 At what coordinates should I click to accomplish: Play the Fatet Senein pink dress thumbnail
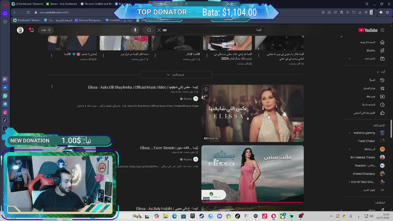pyautogui.click(x=252, y=174)
